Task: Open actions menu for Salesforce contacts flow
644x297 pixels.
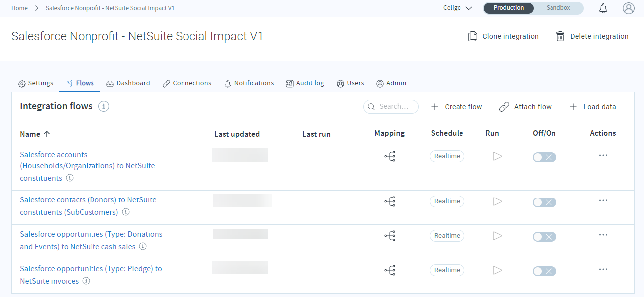Action: pos(603,200)
